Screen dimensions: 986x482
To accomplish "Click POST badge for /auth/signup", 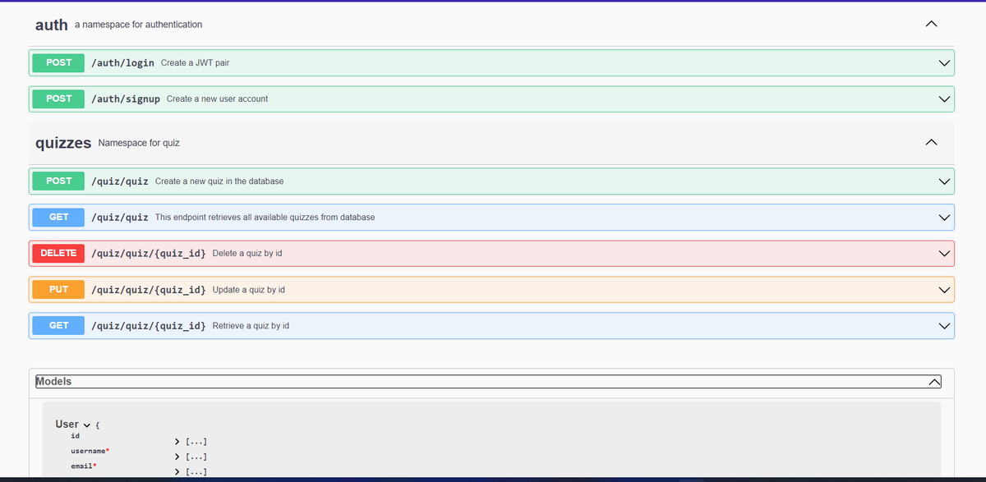I will point(59,99).
